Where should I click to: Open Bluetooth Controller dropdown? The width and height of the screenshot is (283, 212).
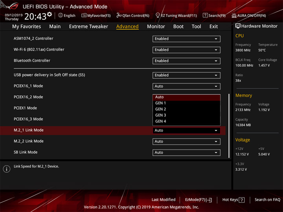(x=186, y=61)
